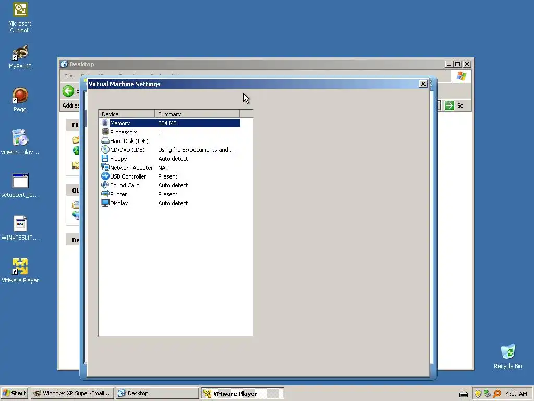Image resolution: width=534 pixels, height=401 pixels.
Task: Open the Start menu
Action: coord(14,393)
